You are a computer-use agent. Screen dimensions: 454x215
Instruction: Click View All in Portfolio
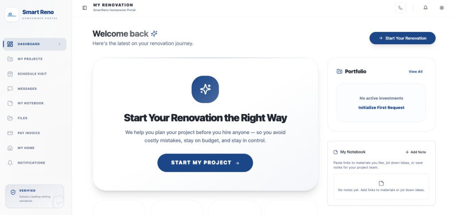point(415,72)
